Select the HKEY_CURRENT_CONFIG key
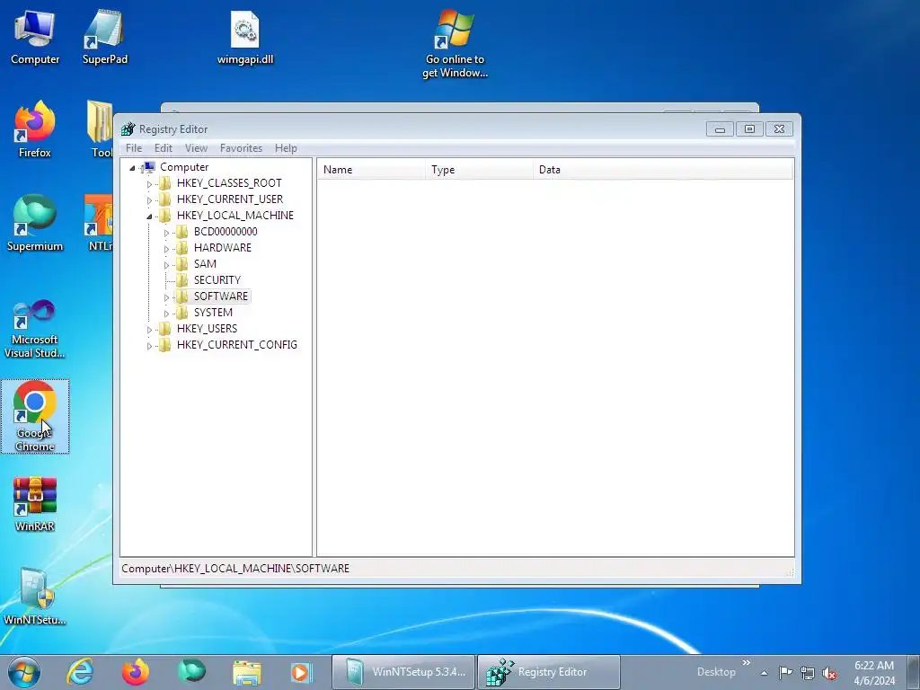This screenshot has width=920, height=690. pos(236,344)
